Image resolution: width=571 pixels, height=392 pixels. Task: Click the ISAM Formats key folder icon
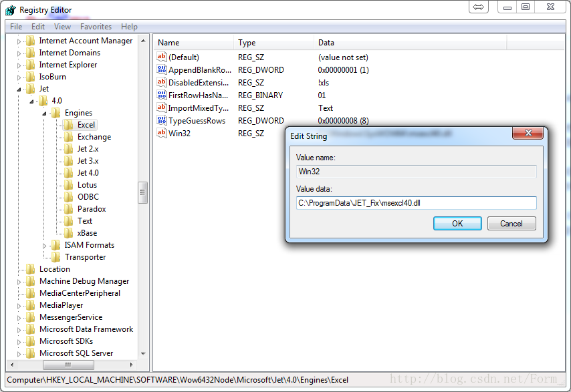click(x=55, y=245)
